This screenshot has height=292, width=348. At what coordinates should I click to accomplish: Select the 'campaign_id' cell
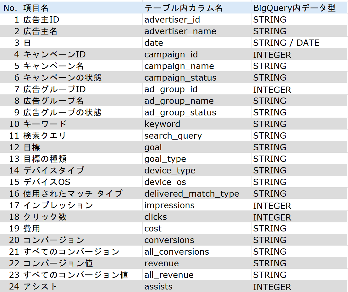(x=197, y=54)
